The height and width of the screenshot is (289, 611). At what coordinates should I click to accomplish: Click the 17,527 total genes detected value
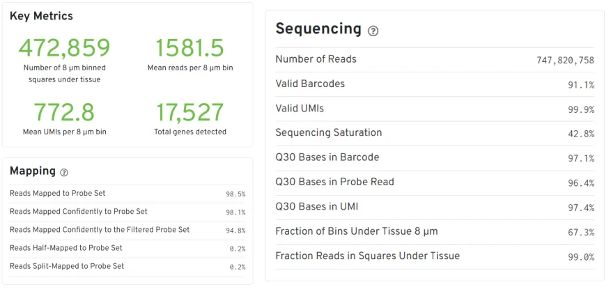[190, 112]
